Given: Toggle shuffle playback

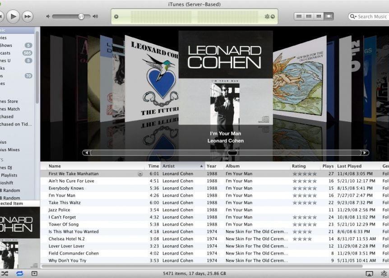Looking at the screenshot, I should pos(5,273).
